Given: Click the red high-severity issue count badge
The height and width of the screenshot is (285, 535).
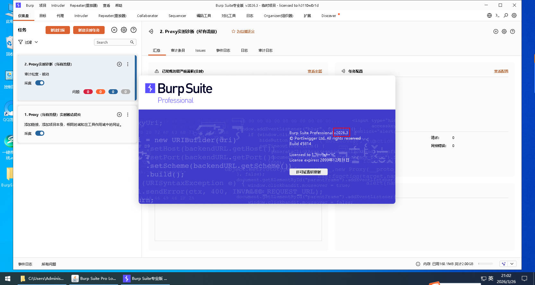Looking at the screenshot, I should click(88, 92).
